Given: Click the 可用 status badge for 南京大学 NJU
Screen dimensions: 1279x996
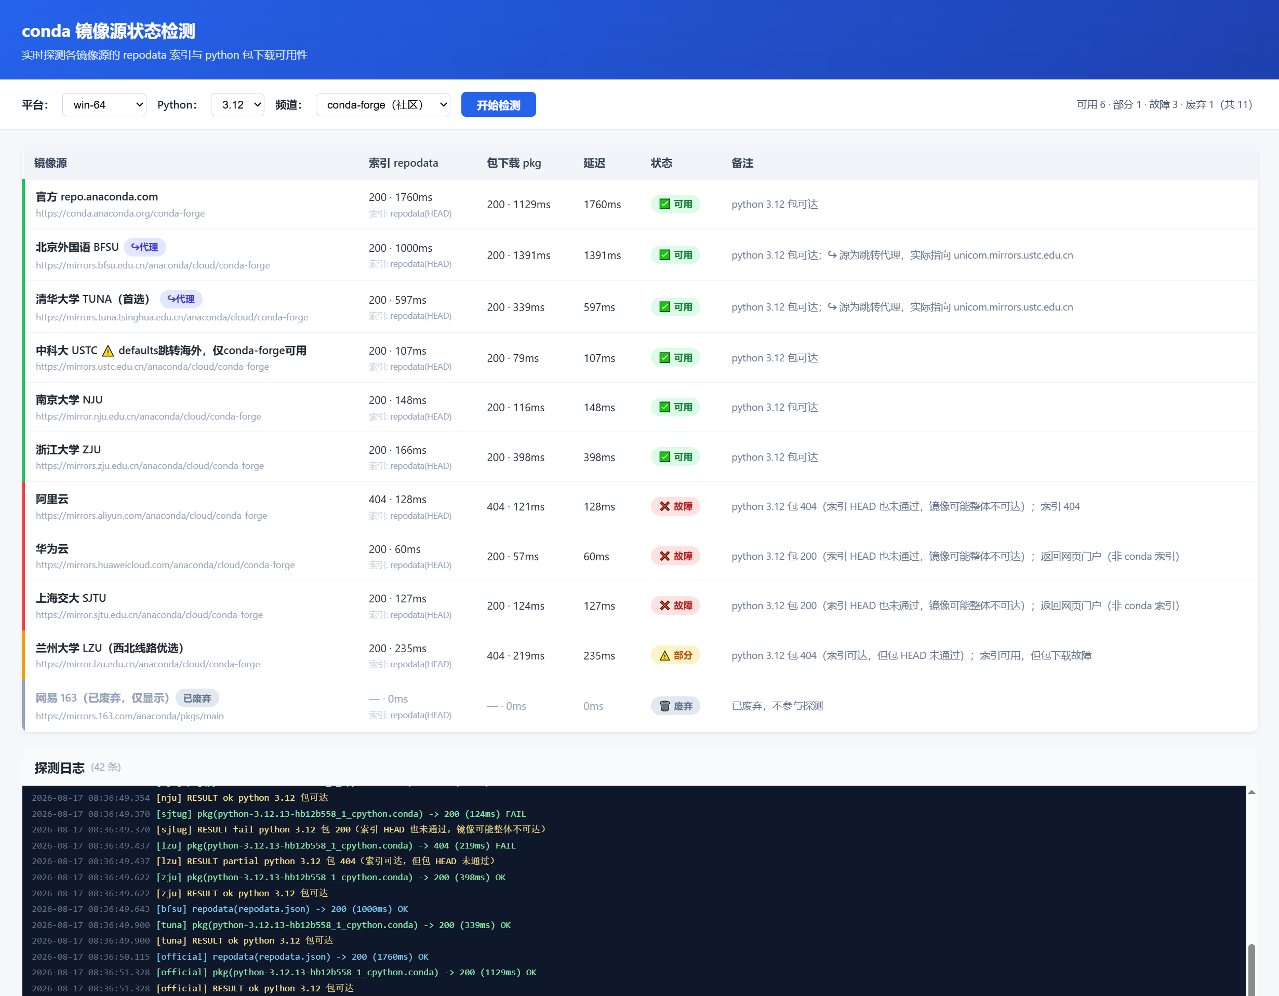Looking at the screenshot, I should 675,408.
